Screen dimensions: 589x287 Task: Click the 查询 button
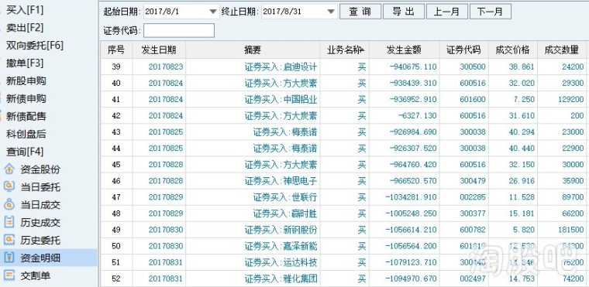[360, 12]
